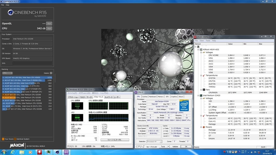This screenshot has height=155, width=276.
Task: Click the Info input field in Cinebench
Action: pyautogui.click(x=32, y=63)
